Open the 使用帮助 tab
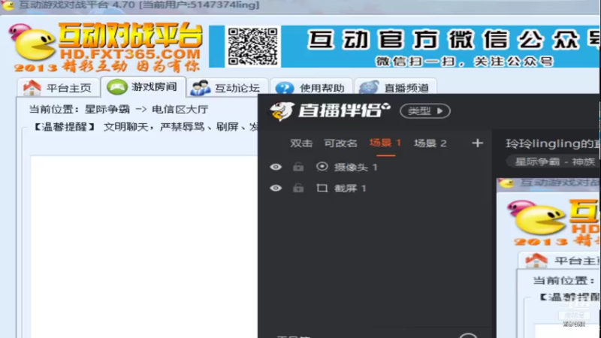This screenshot has height=338, width=601. tap(310, 88)
